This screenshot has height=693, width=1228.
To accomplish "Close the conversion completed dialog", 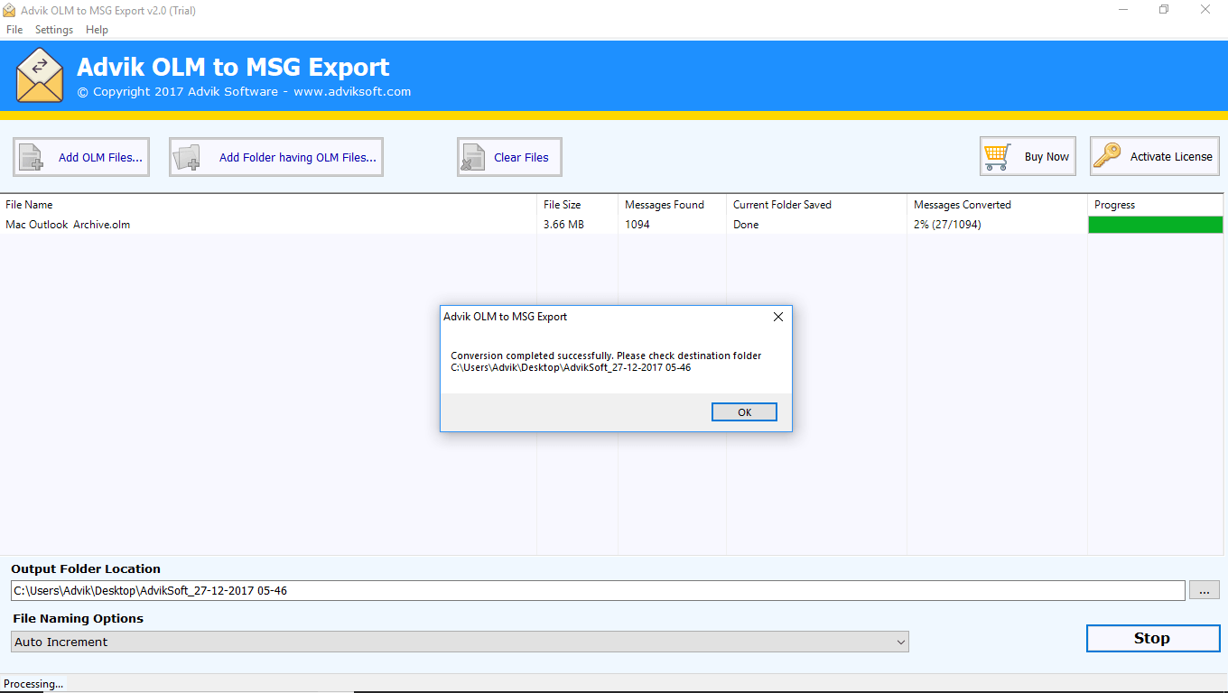I will click(x=778, y=317).
